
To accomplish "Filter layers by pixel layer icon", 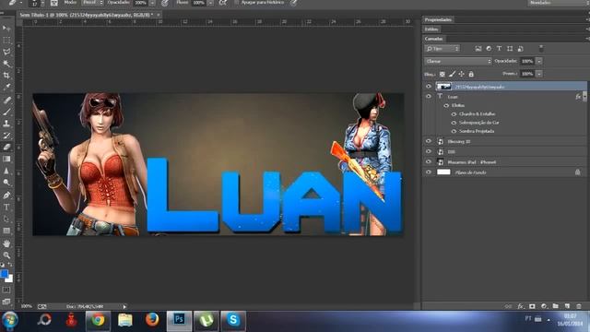I will point(478,49).
